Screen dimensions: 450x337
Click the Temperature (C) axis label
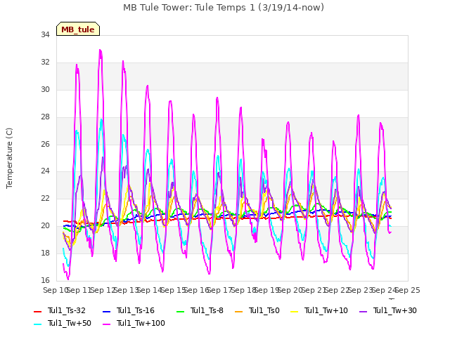tap(9, 158)
